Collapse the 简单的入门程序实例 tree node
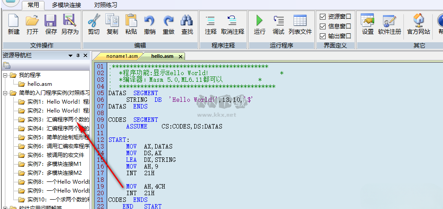Viewport: 443px width, 209px height. [5, 93]
